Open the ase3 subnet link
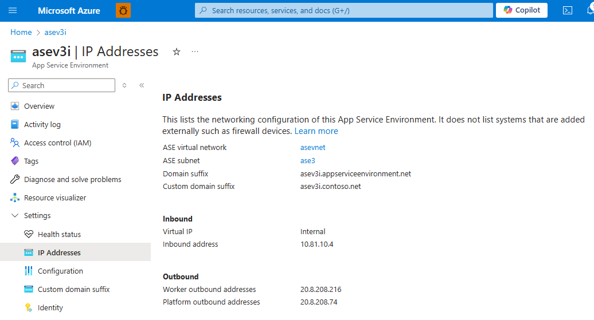This screenshot has width=594, height=320. pos(307,161)
